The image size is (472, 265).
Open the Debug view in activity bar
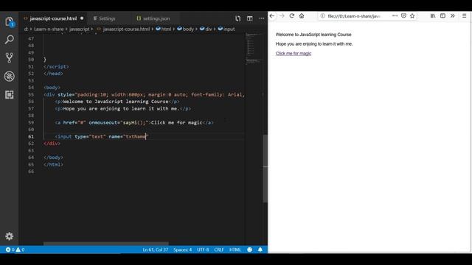10,77
